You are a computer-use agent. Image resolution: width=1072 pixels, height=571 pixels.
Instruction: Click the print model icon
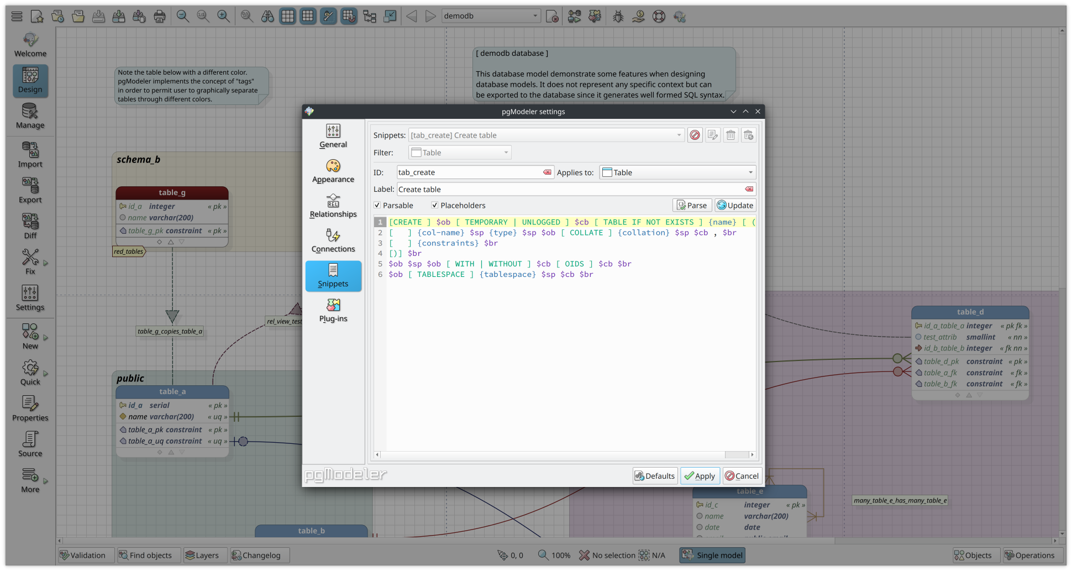[160, 16]
